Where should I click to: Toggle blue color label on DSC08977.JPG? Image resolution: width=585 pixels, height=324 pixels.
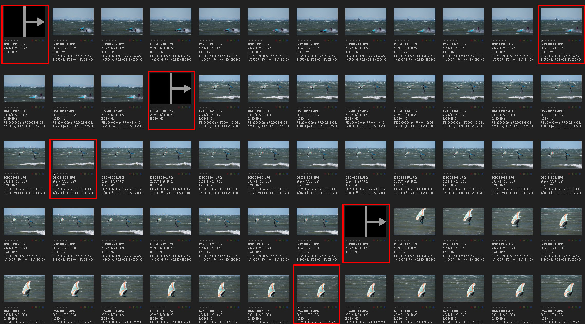[x=433, y=240]
